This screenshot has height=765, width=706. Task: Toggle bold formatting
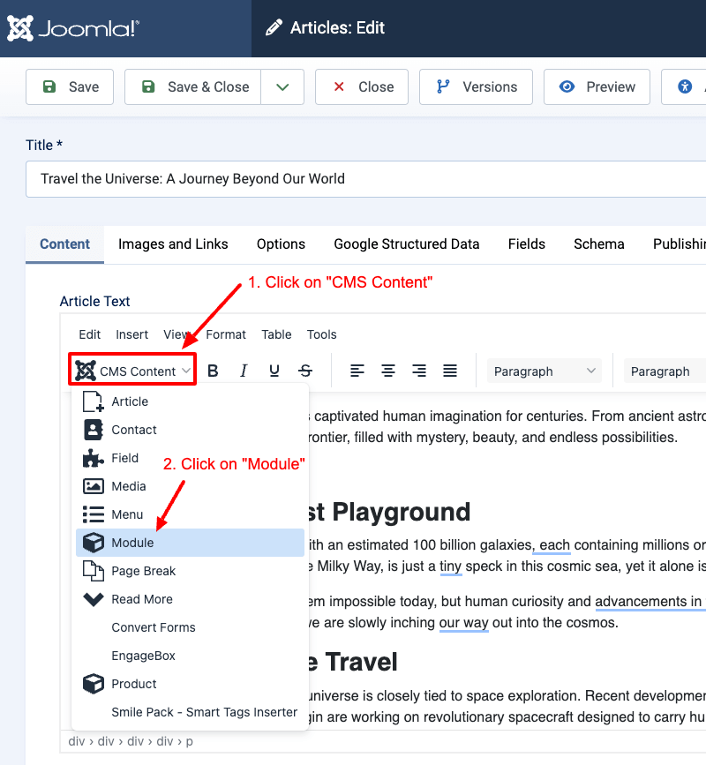pos(213,371)
